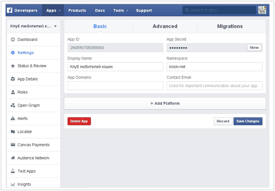Open App Details page
Image resolution: width=275 pixels, height=191 pixels.
(x=34, y=79)
